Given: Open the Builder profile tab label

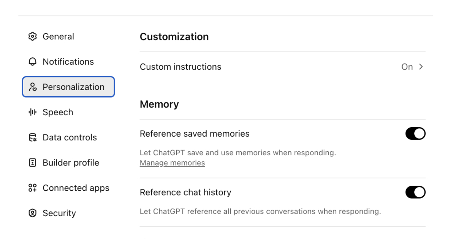Looking at the screenshot, I should pos(71,163).
